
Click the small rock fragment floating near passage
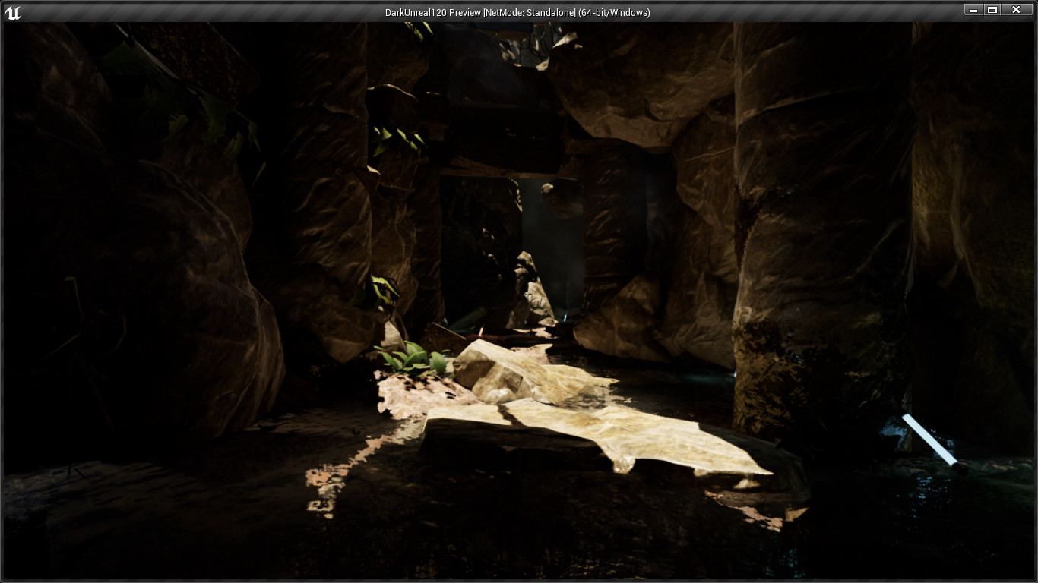click(549, 190)
